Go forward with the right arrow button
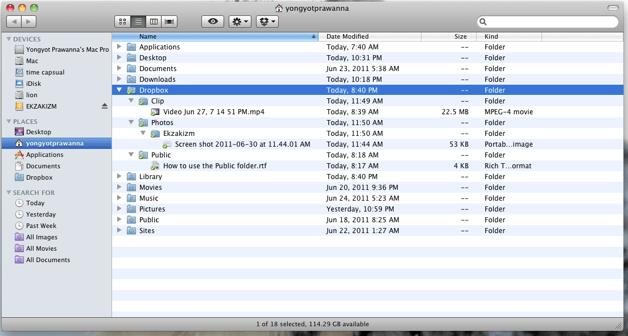This screenshot has width=628, height=336. [29, 22]
